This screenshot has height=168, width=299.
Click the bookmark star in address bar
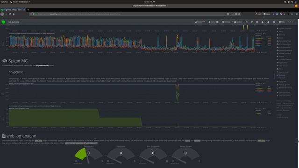(x=239, y=14)
